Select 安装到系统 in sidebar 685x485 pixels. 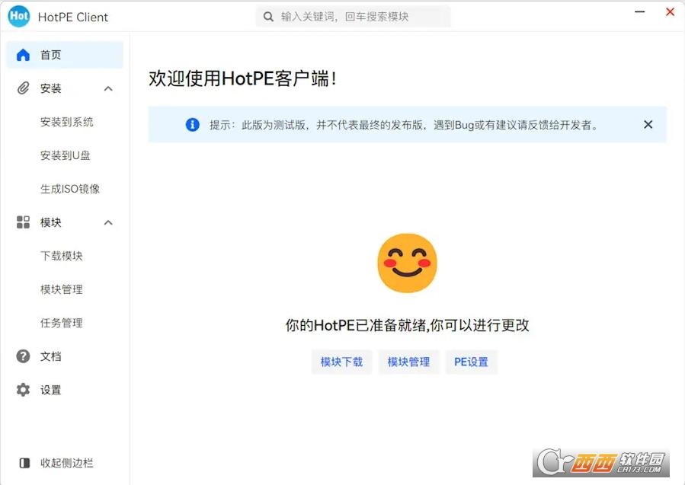[x=67, y=123]
